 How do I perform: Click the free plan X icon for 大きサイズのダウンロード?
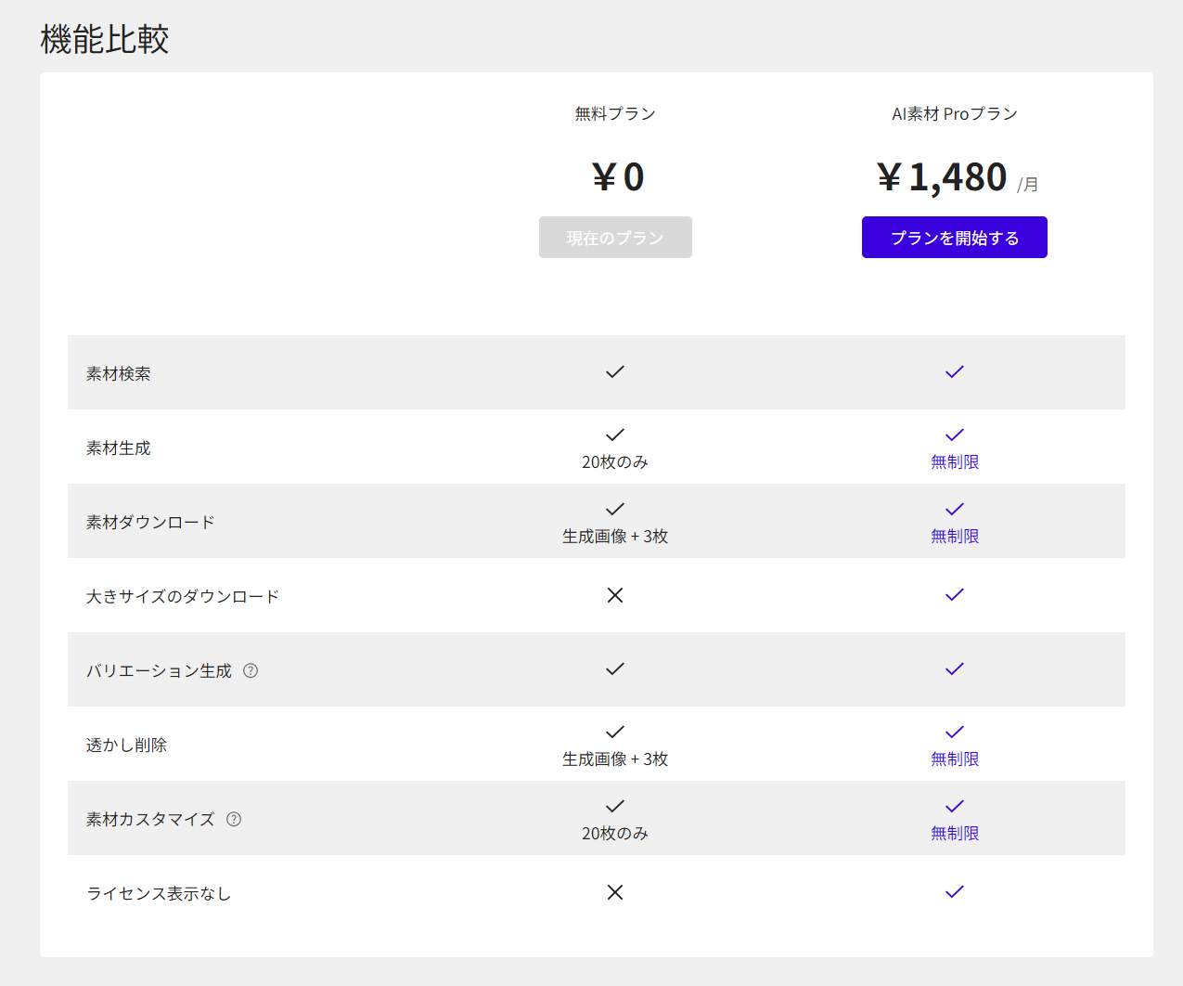(614, 595)
